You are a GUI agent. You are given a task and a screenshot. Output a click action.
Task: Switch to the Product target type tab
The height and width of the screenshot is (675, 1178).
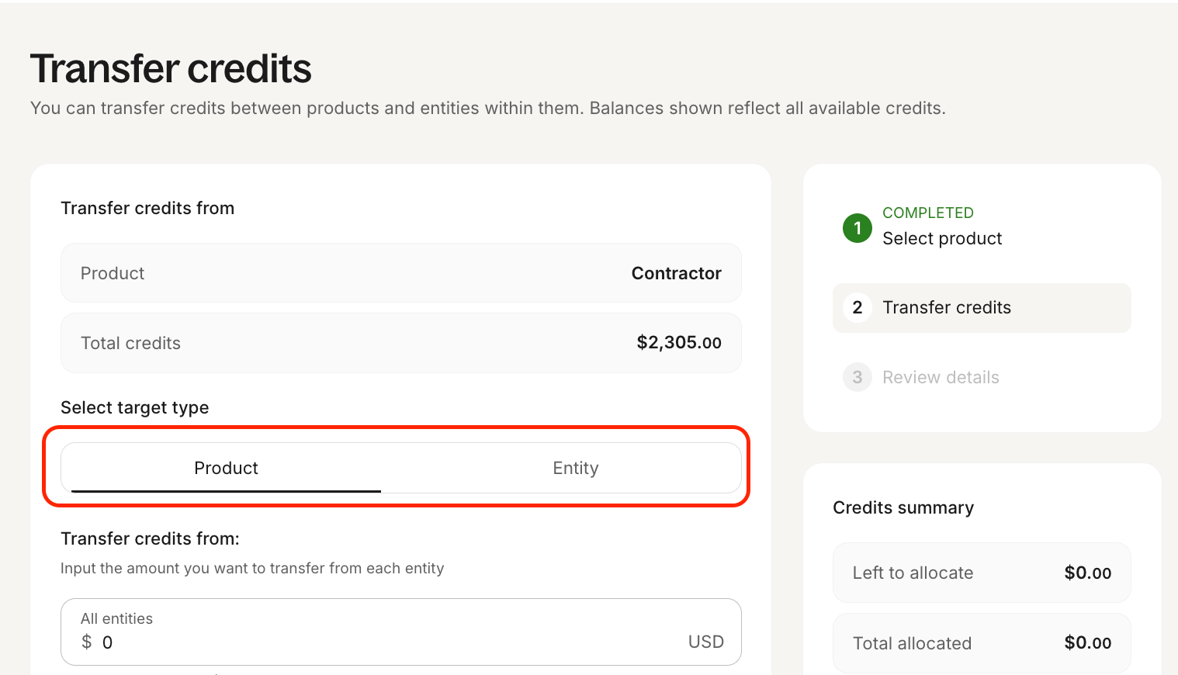[226, 469]
